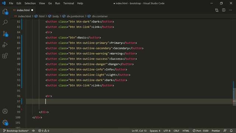
Task: Click body in the breadcrumb
Action: pos(56,16)
